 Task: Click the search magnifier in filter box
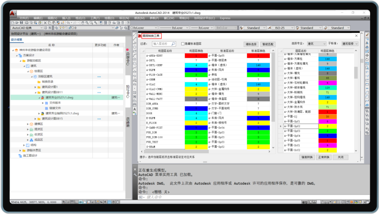173,44
